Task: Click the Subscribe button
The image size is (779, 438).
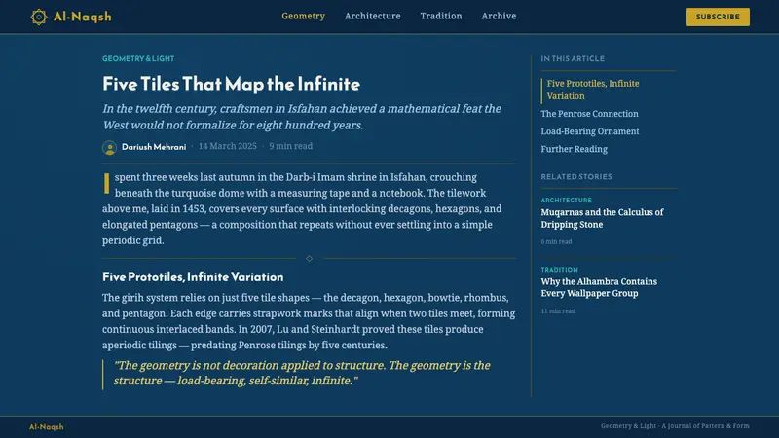Action: click(x=718, y=17)
